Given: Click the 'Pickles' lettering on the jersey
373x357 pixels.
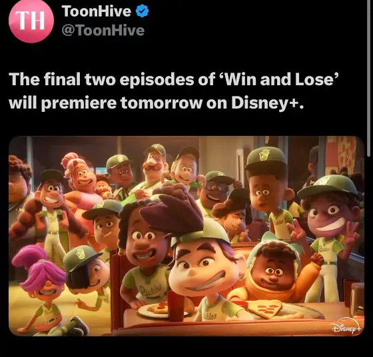Looking at the screenshot, I should coord(151,290).
